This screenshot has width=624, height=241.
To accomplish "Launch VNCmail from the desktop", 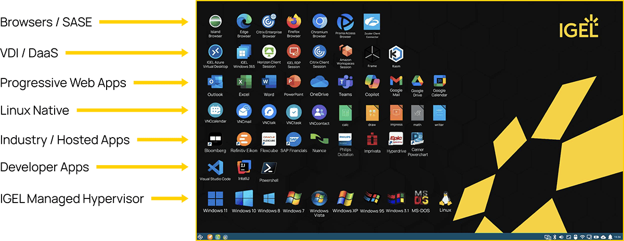I will pos(243,112).
